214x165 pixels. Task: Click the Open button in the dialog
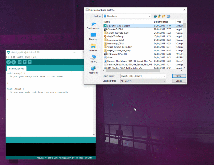tap(179, 76)
